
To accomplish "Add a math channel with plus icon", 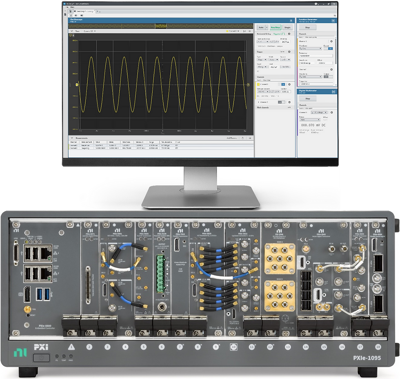I will pyautogui.click(x=289, y=108).
